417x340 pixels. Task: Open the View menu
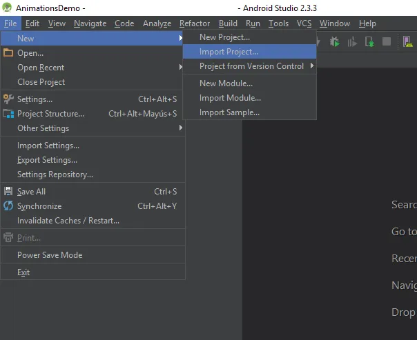pos(57,23)
